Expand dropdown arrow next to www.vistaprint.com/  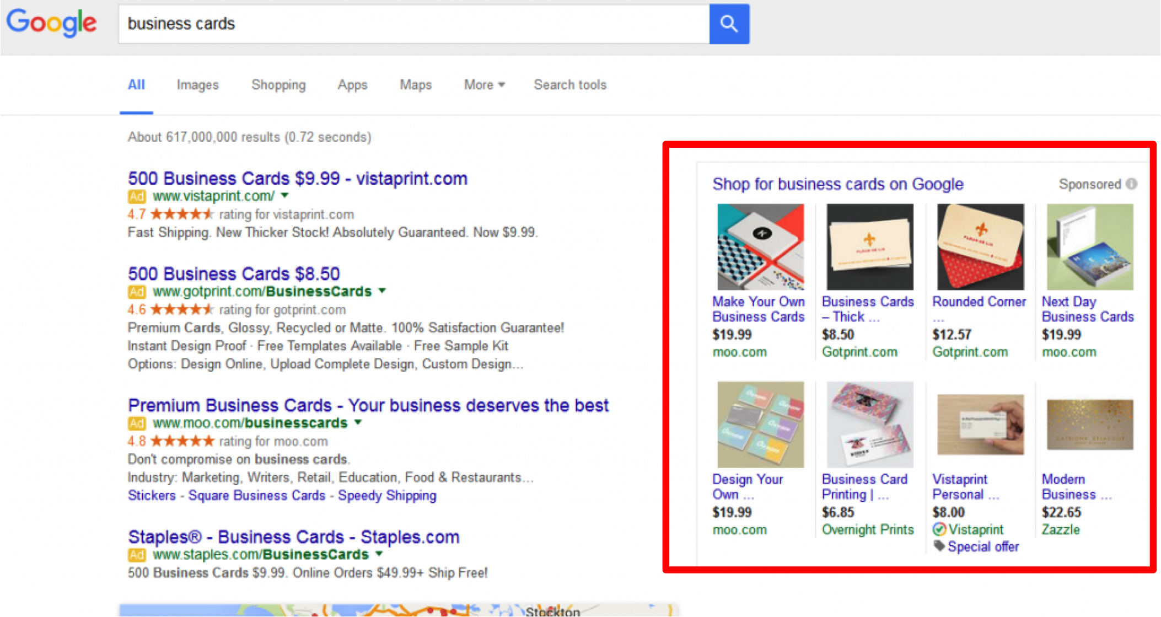pos(285,196)
